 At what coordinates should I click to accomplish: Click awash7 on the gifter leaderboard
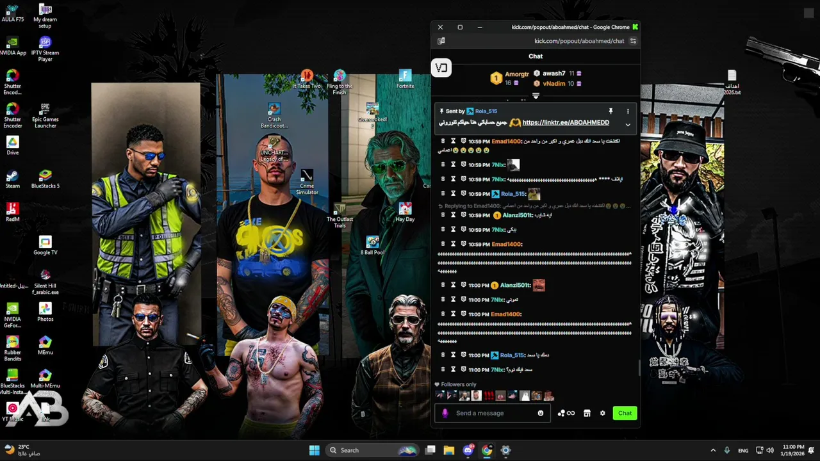(553, 74)
